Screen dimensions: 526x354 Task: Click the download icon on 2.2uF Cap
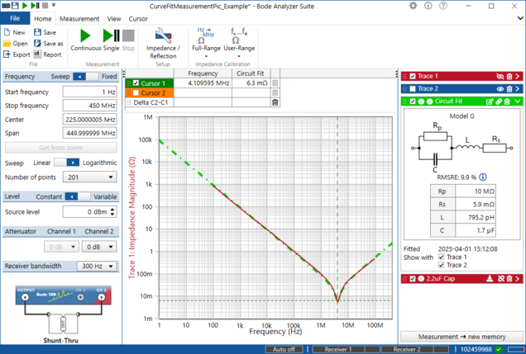(489, 279)
